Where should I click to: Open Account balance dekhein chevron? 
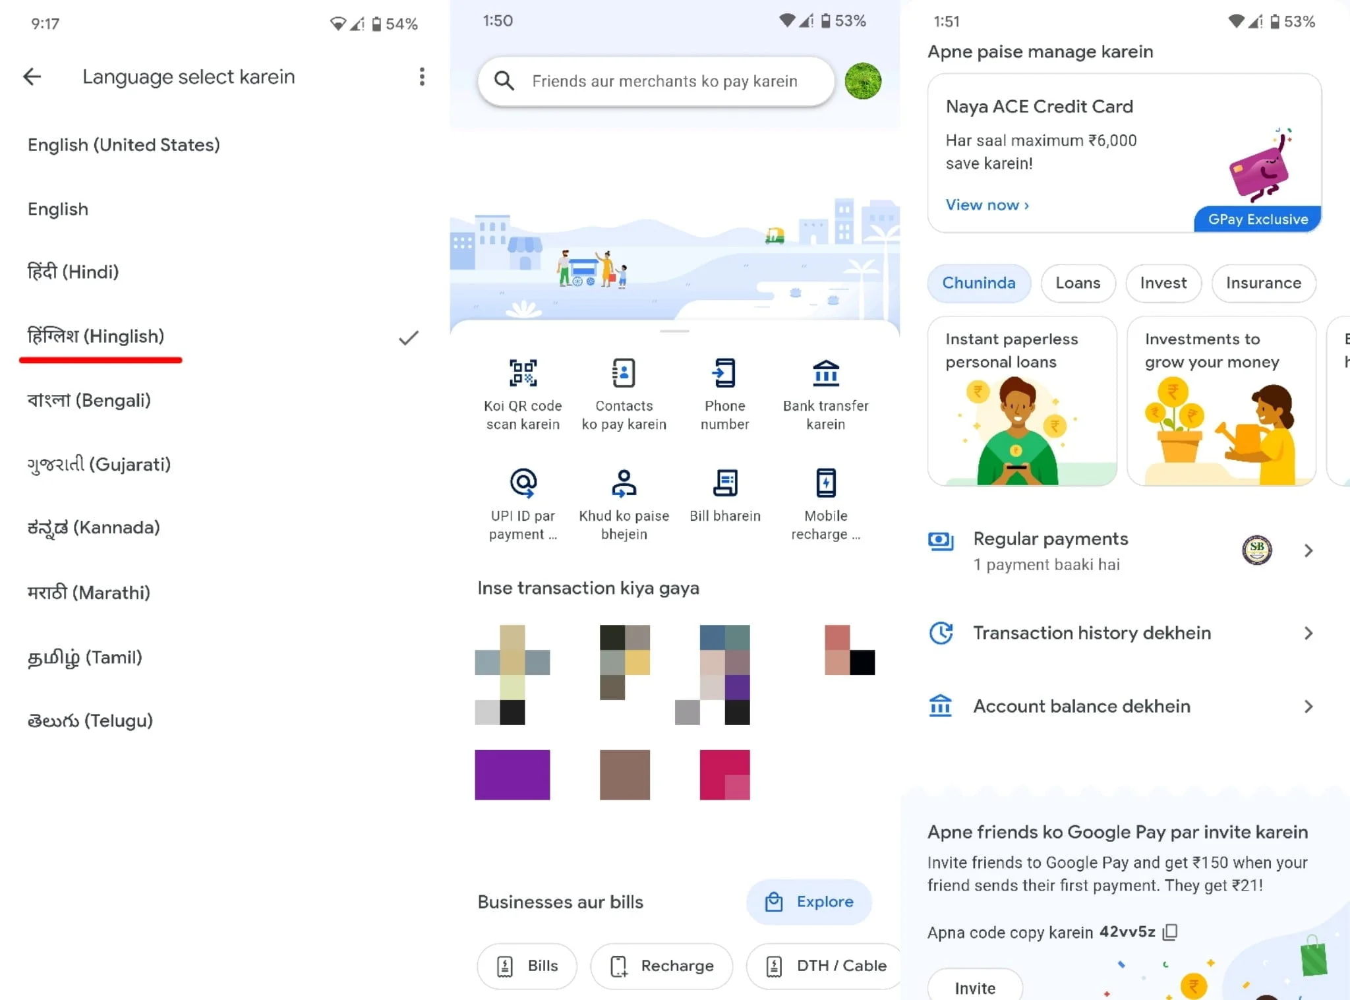1308,706
